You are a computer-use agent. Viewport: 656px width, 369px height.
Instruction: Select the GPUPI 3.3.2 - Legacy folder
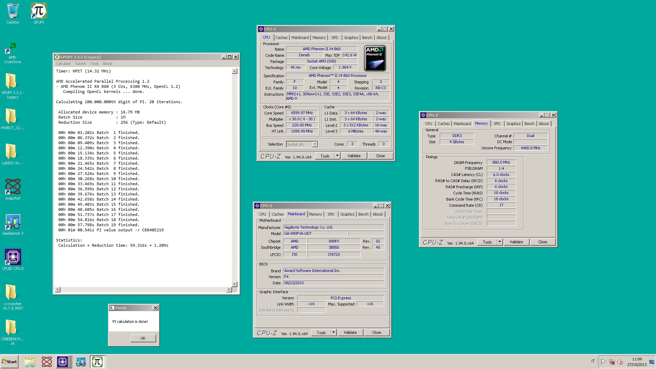point(13,86)
